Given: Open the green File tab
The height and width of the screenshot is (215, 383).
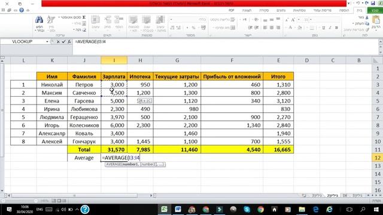Looking at the screenshot, I should pyautogui.click(x=375, y=11).
